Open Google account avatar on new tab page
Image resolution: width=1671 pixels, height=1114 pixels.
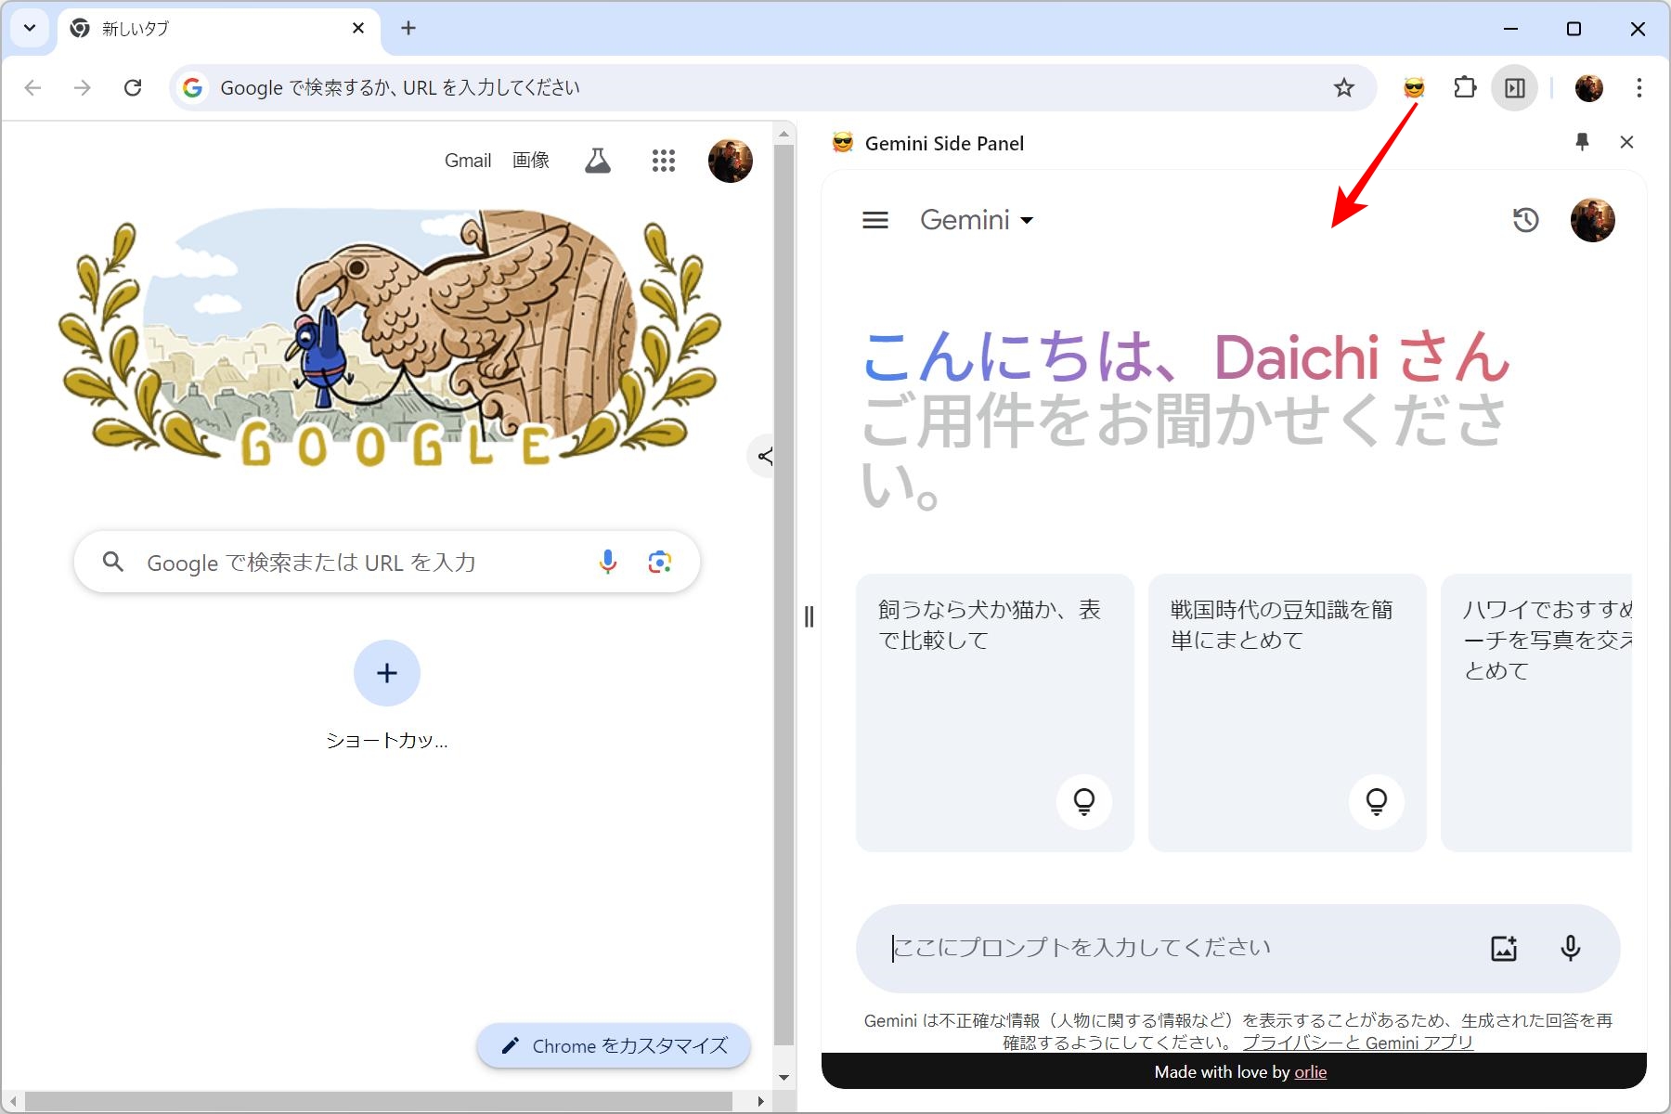pos(731,161)
